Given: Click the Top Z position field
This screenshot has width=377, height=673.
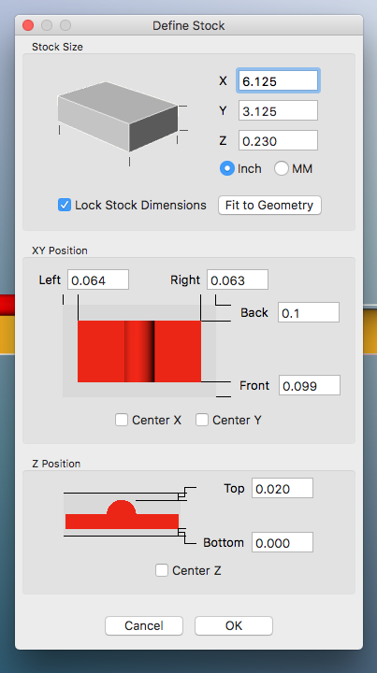Looking at the screenshot, I should click(283, 489).
